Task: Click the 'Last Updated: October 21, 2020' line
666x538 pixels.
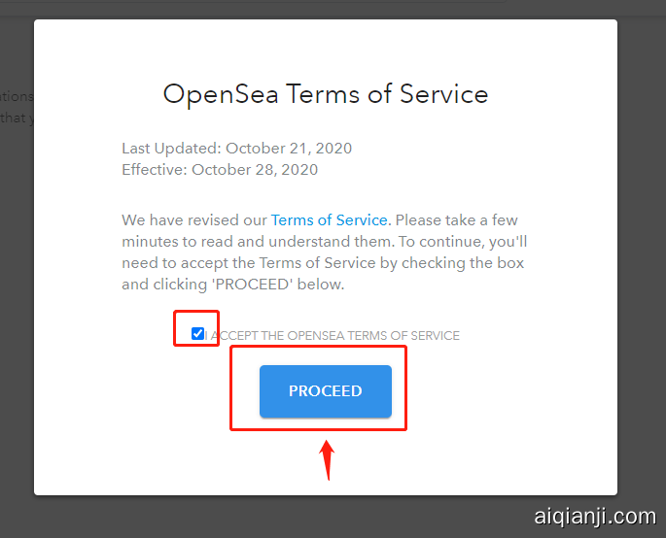Action: coord(236,149)
